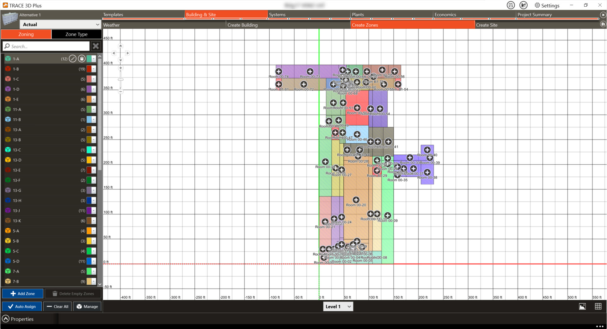Open the library books icon at far right

point(603,24)
